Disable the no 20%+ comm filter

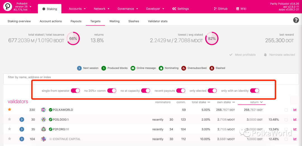click(112, 91)
